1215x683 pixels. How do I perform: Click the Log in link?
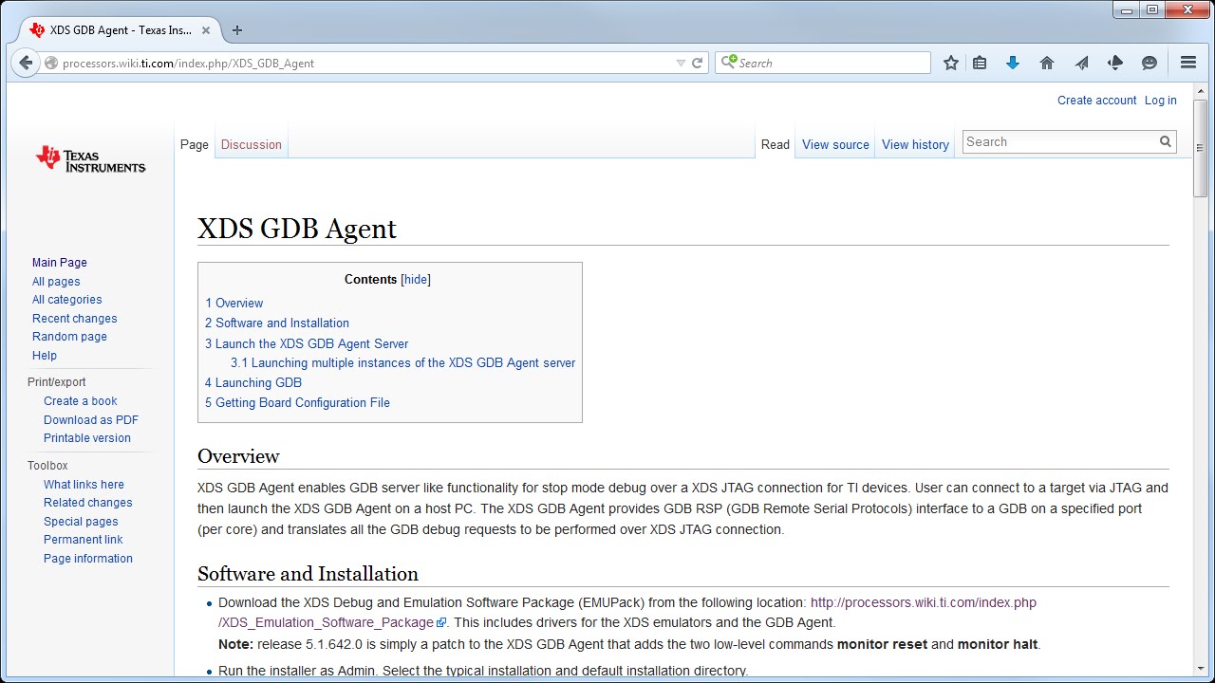coord(1160,101)
